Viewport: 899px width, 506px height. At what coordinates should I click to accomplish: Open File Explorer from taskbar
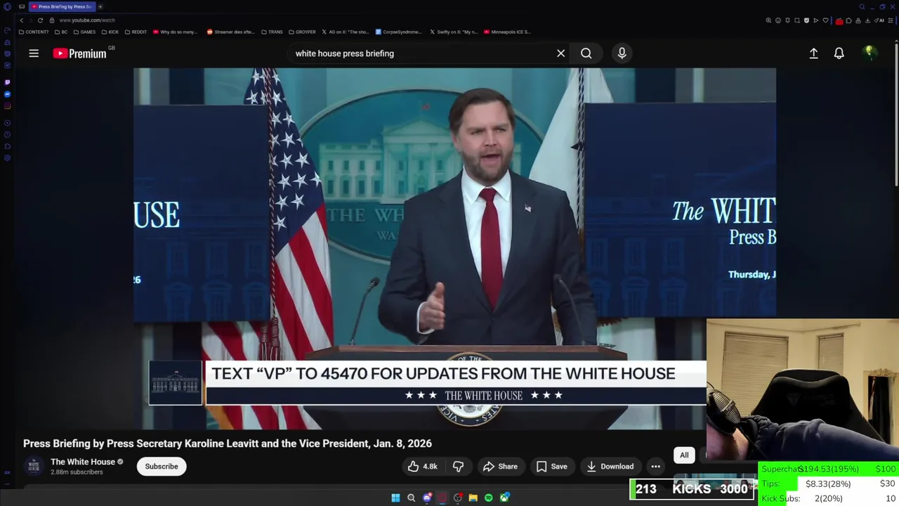(x=473, y=498)
